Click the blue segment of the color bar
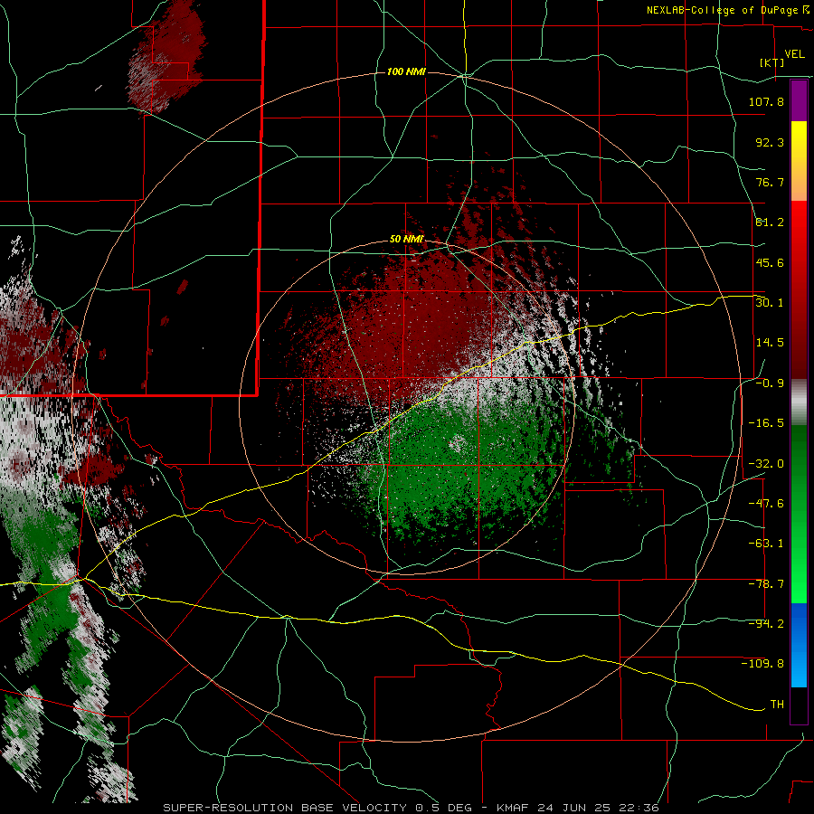Image resolution: width=814 pixels, height=814 pixels. pyautogui.click(x=799, y=645)
